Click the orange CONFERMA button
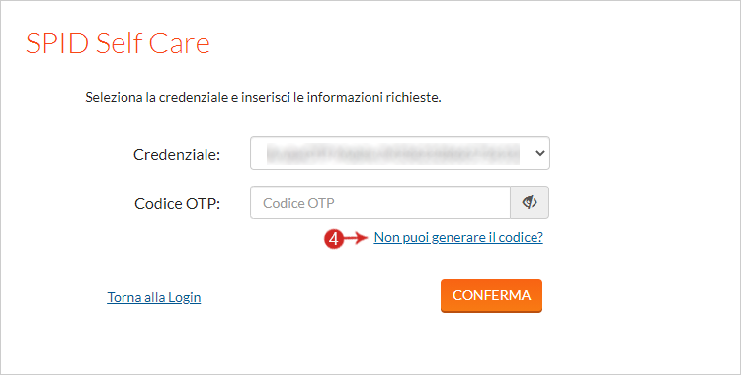This screenshot has height=375, width=741. tap(491, 296)
